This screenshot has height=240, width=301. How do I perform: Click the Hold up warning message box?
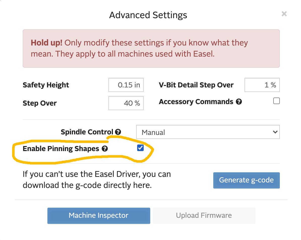click(151, 49)
